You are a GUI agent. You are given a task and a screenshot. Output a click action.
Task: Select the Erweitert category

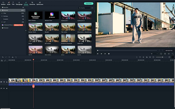click(x=6, y=19)
